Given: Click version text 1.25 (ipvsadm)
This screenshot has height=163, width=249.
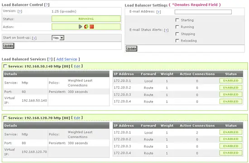Looking at the screenshot, I should [64, 11].
